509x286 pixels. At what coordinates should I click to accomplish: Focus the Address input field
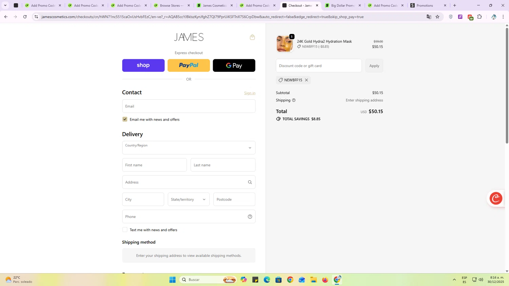coord(189,182)
